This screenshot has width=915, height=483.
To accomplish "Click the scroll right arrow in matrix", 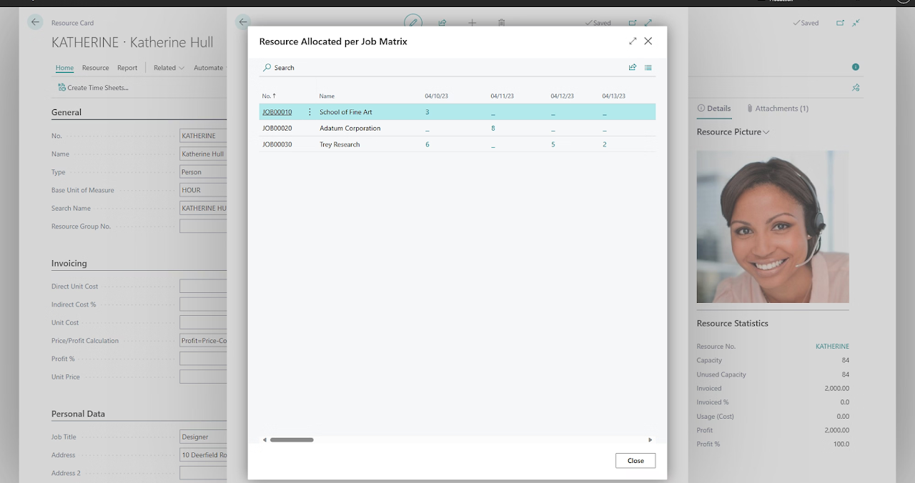I will pos(650,440).
